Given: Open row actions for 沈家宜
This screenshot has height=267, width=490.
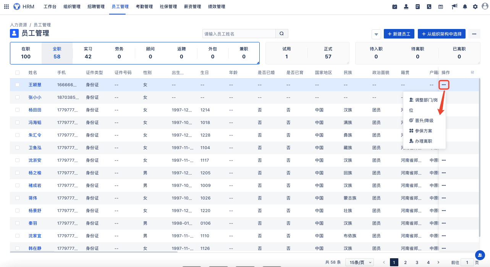Looking at the screenshot, I should tap(444, 236).
